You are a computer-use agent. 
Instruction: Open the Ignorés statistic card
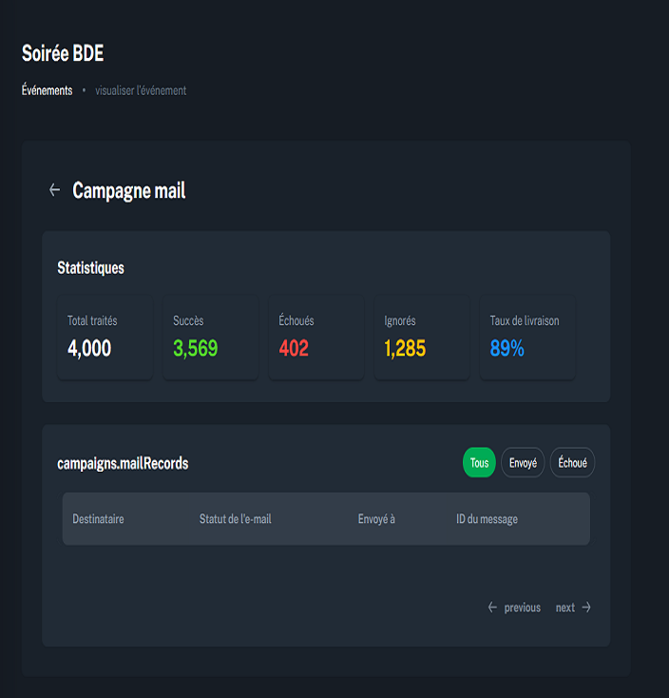point(421,338)
